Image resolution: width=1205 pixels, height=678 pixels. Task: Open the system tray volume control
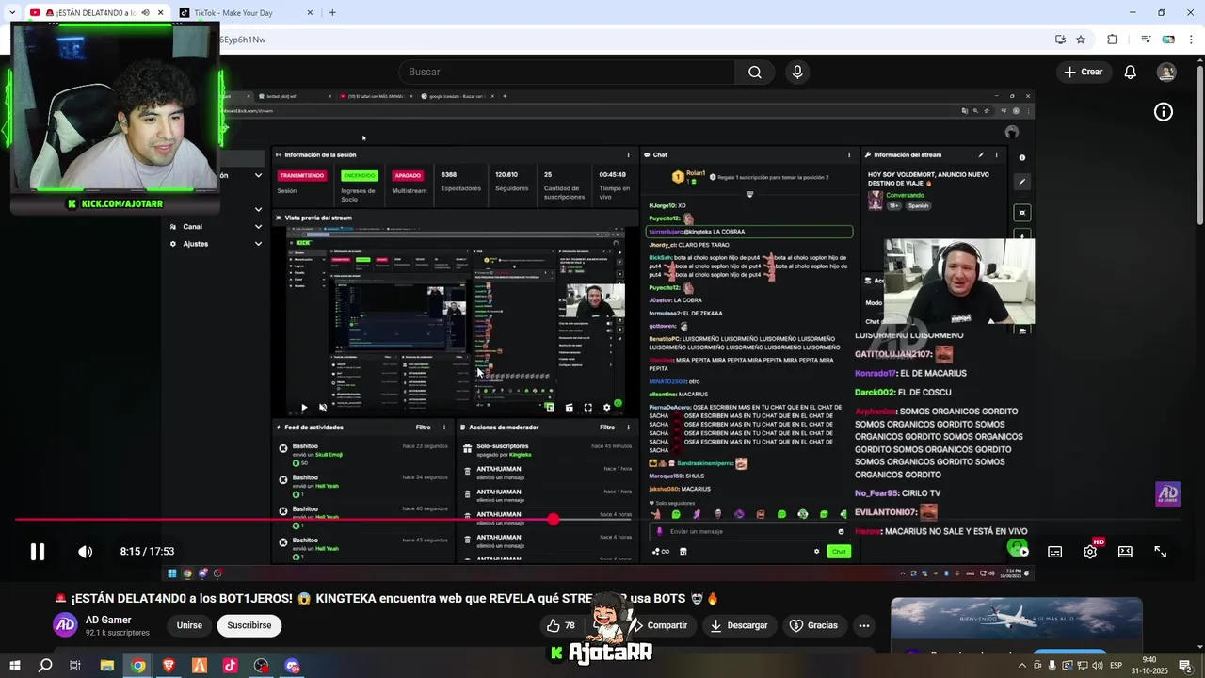[1097, 666]
